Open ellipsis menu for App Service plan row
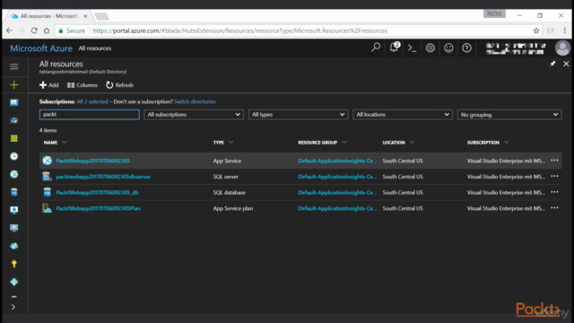Image resolution: width=574 pixels, height=323 pixels. (554, 208)
